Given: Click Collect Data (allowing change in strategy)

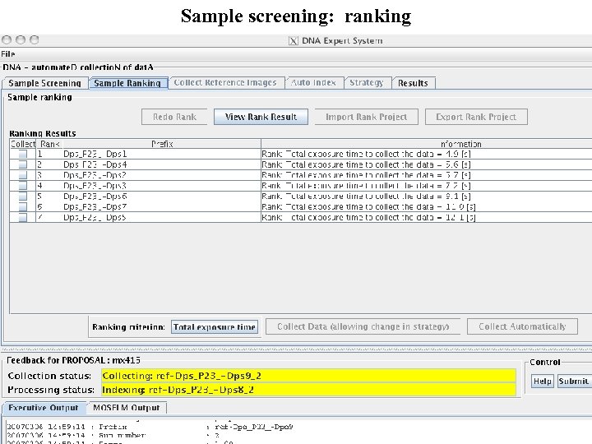Looking at the screenshot, I should click(x=363, y=326).
